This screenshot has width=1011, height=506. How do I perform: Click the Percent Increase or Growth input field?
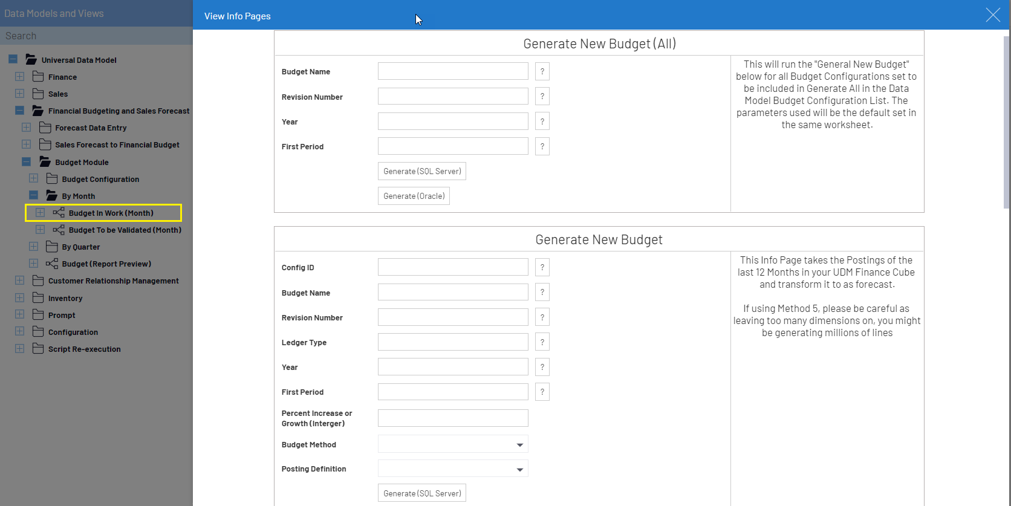tap(453, 418)
